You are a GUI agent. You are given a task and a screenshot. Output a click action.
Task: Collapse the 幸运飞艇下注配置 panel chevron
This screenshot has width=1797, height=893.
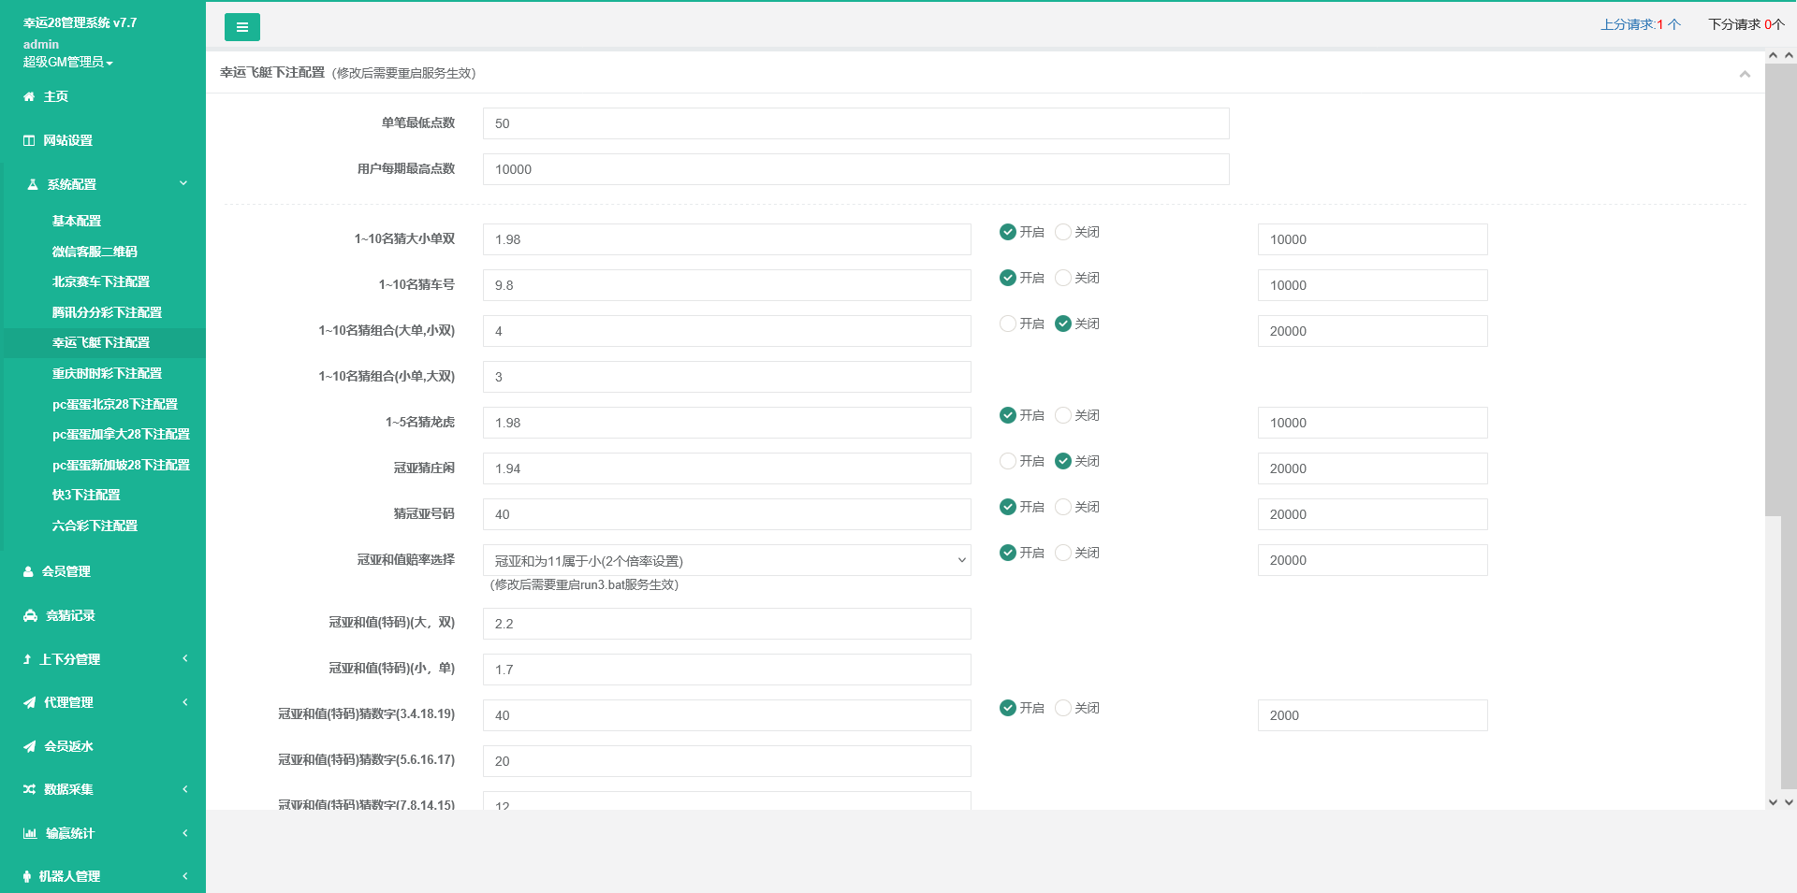coord(1745,74)
